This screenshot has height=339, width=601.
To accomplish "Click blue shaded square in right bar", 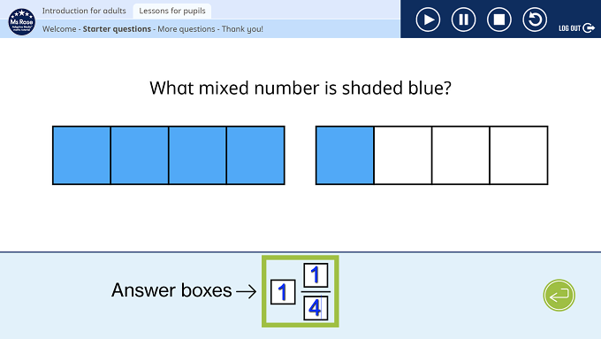I will click(345, 156).
